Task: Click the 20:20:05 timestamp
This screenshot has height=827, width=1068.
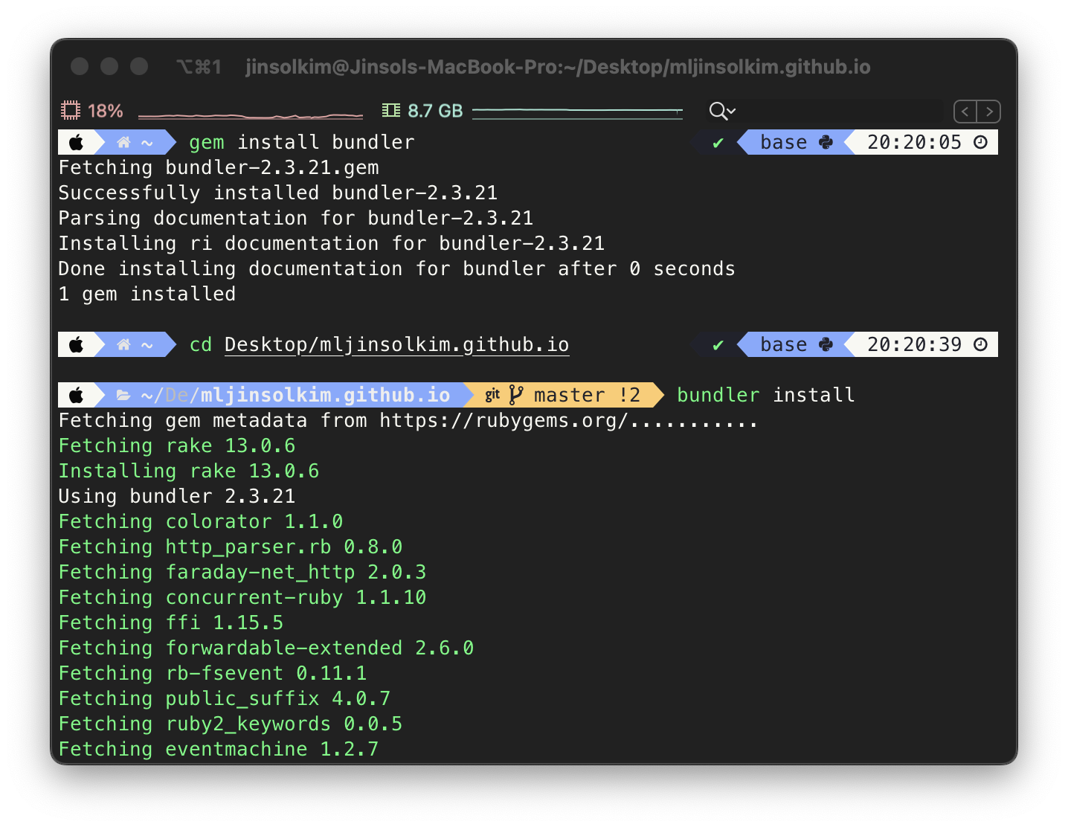Action: (x=914, y=142)
